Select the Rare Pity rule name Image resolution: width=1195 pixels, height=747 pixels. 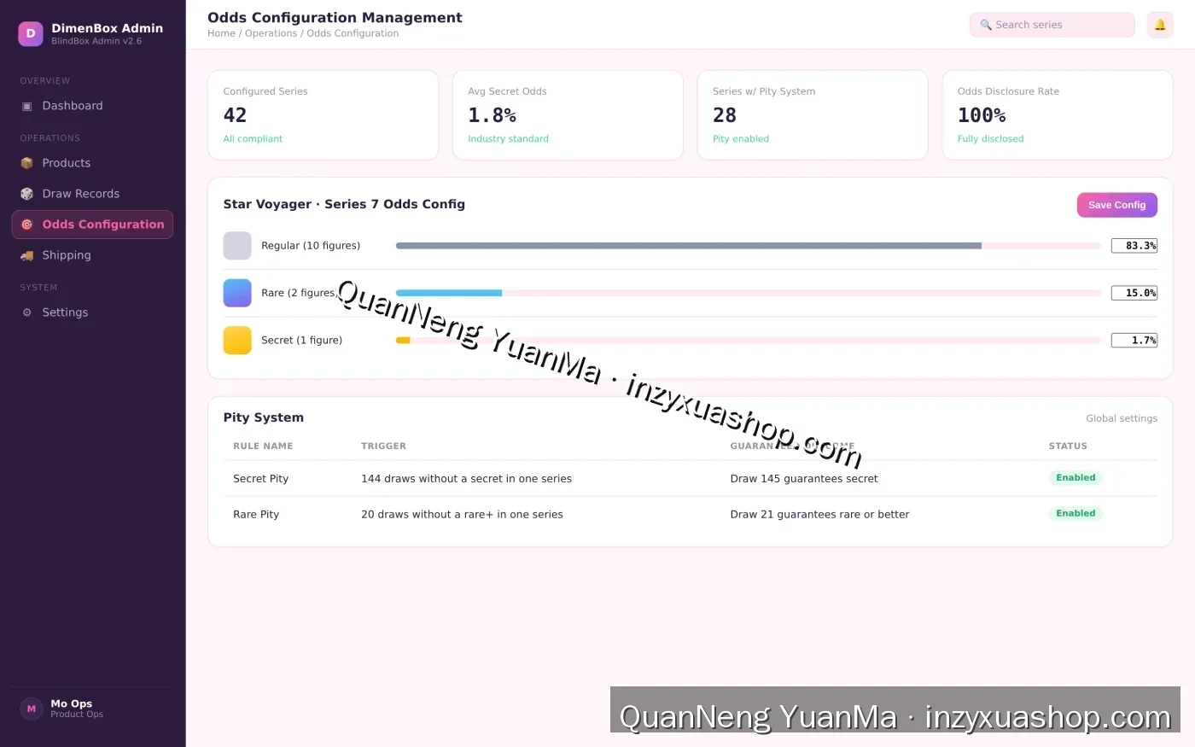pos(256,515)
